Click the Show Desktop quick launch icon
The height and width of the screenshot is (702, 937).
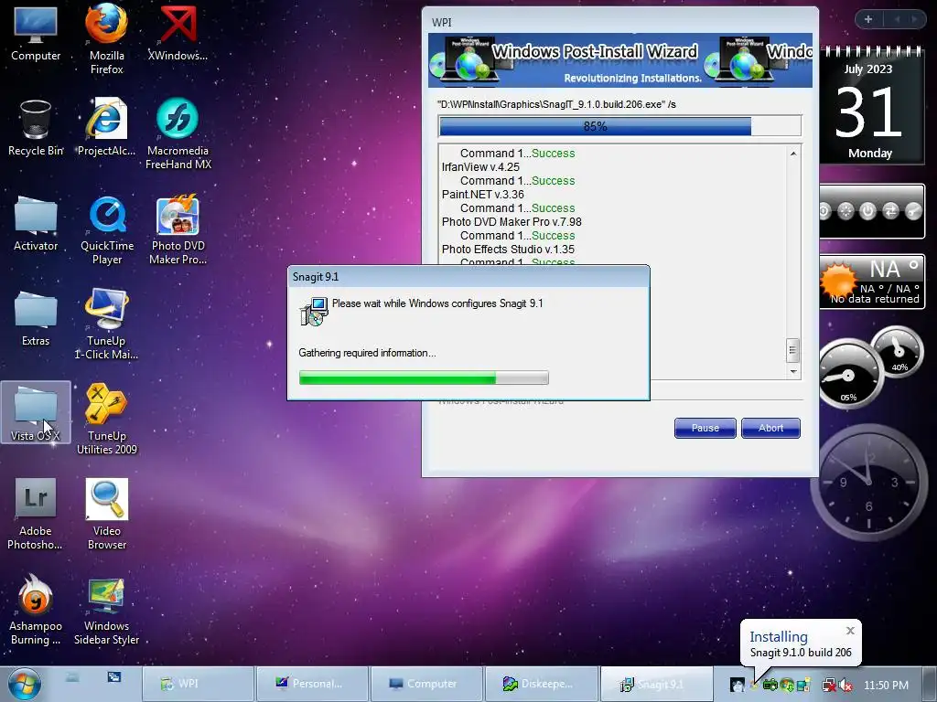point(72,677)
